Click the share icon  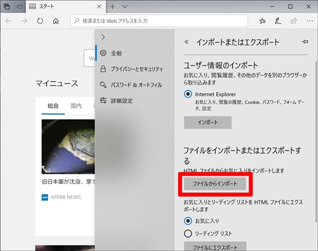(294, 21)
